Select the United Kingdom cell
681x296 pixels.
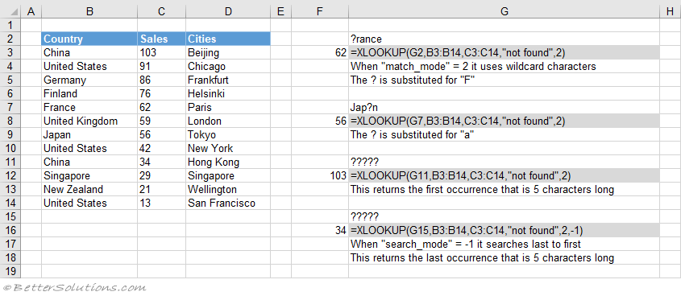[89, 121]
